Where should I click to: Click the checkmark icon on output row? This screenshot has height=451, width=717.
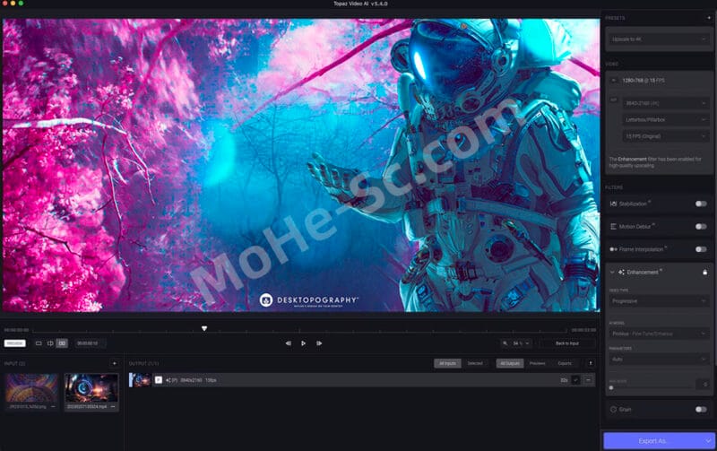575,380
